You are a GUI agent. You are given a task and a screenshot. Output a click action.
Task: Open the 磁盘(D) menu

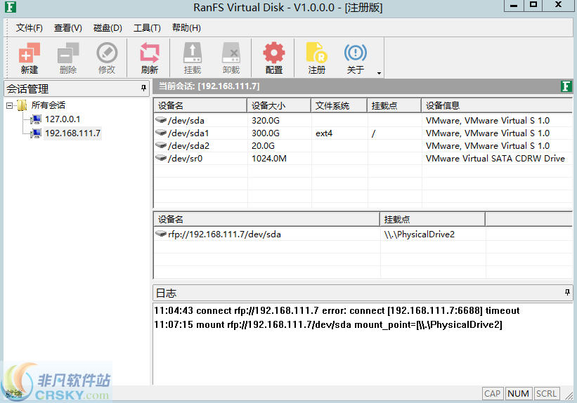click(108, 28)
